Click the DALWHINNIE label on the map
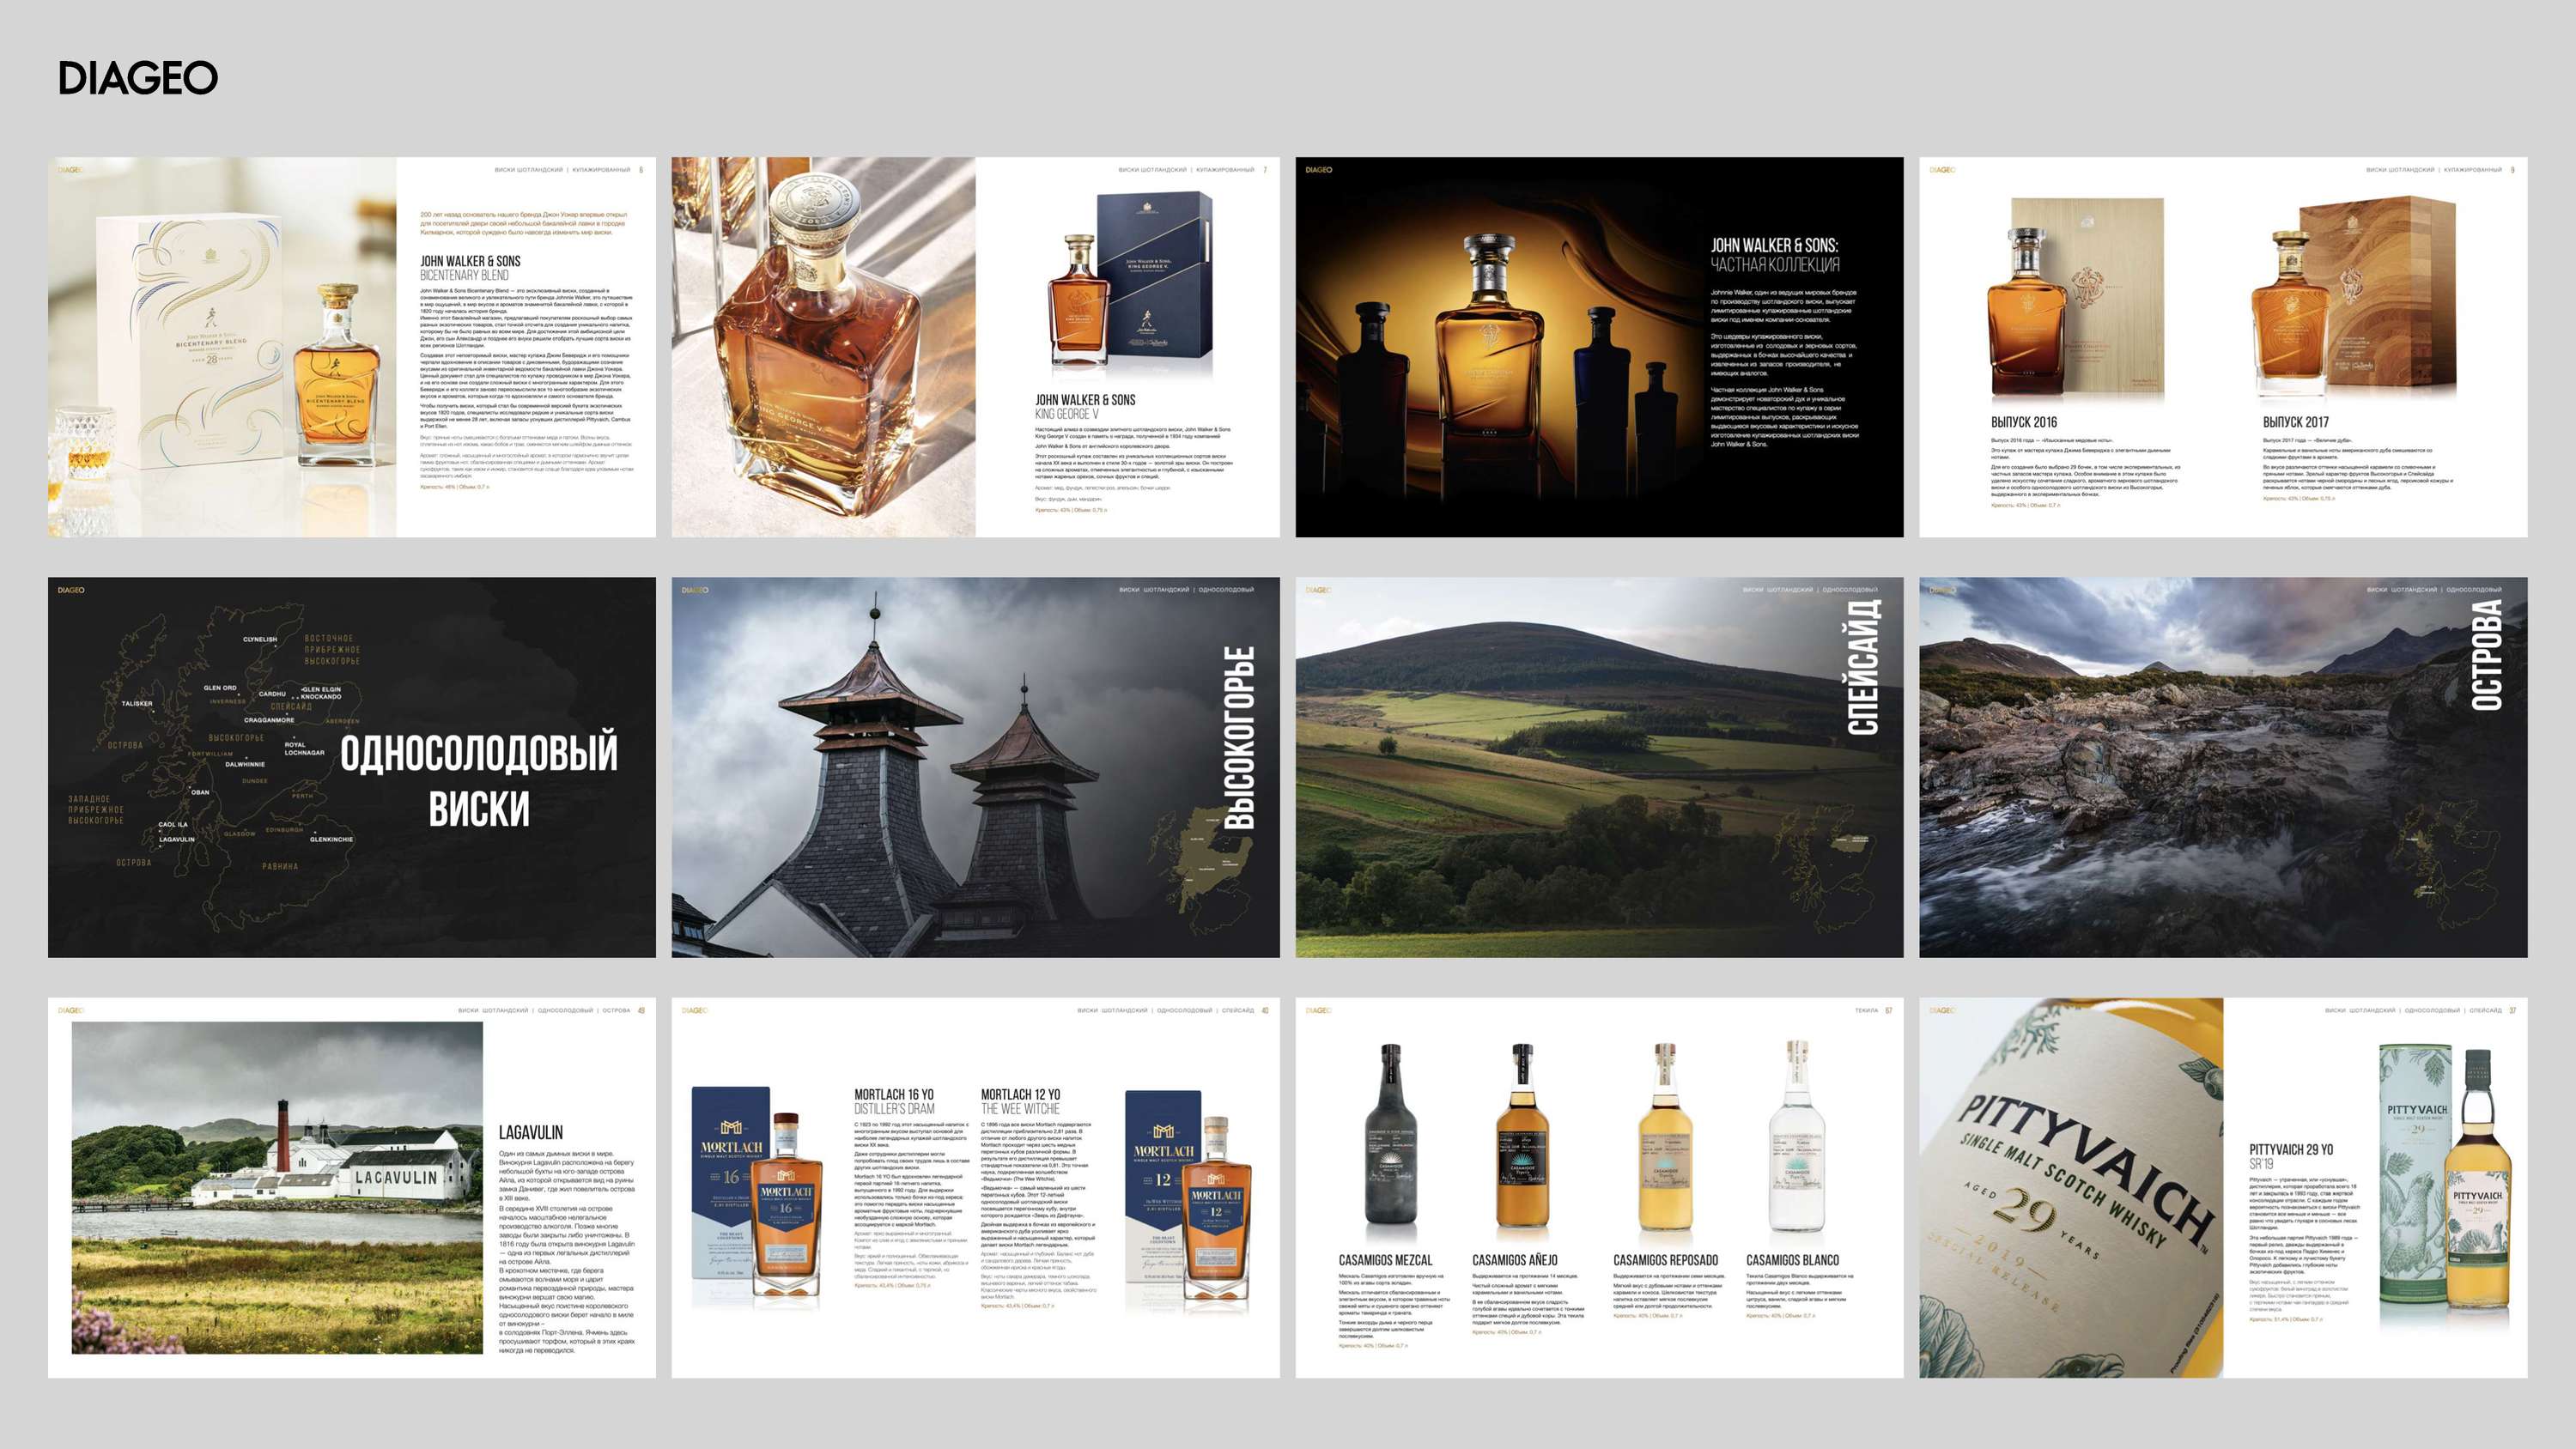The width and height of the screenshot is (2576, 1449). tap(245, 764)
